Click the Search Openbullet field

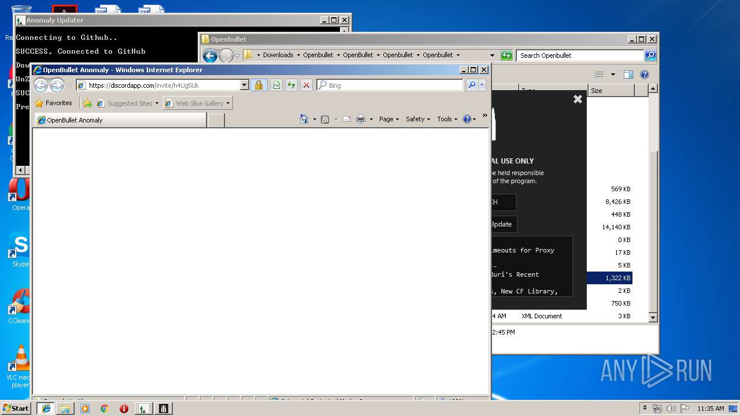(580, 55)
